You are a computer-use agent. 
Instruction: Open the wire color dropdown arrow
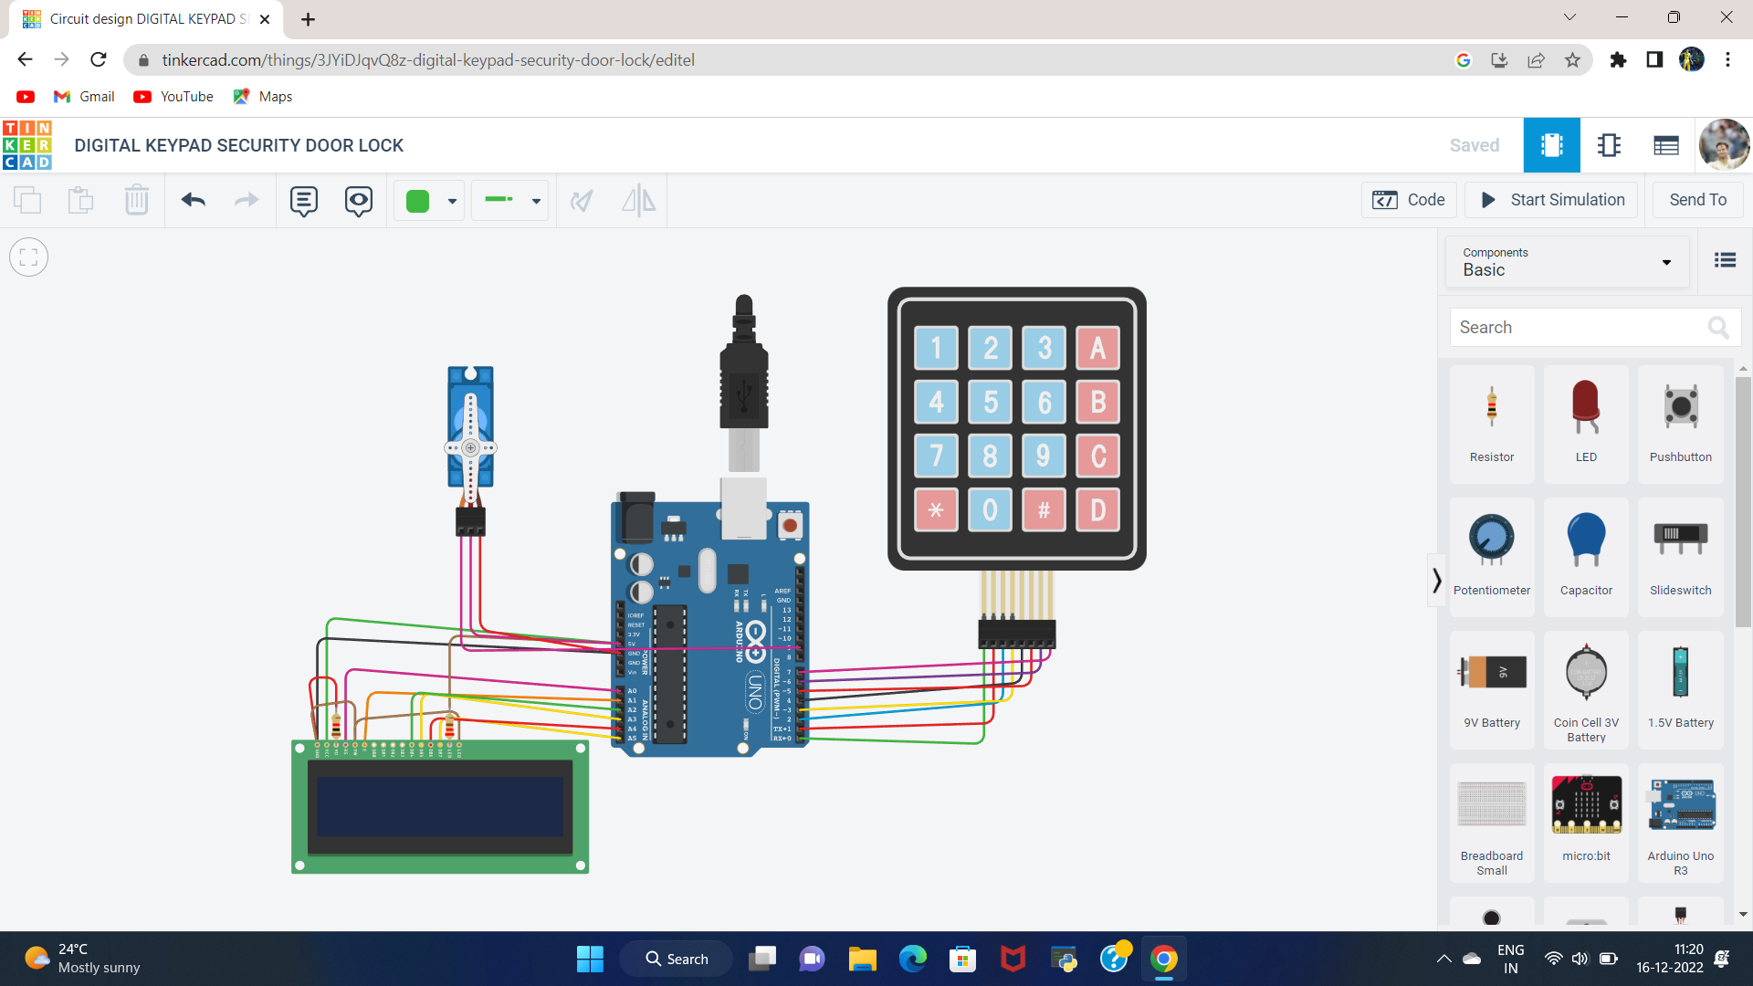pos(452,201)
